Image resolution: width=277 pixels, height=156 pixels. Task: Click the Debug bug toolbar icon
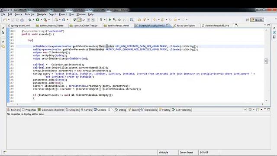pos(30,20)
